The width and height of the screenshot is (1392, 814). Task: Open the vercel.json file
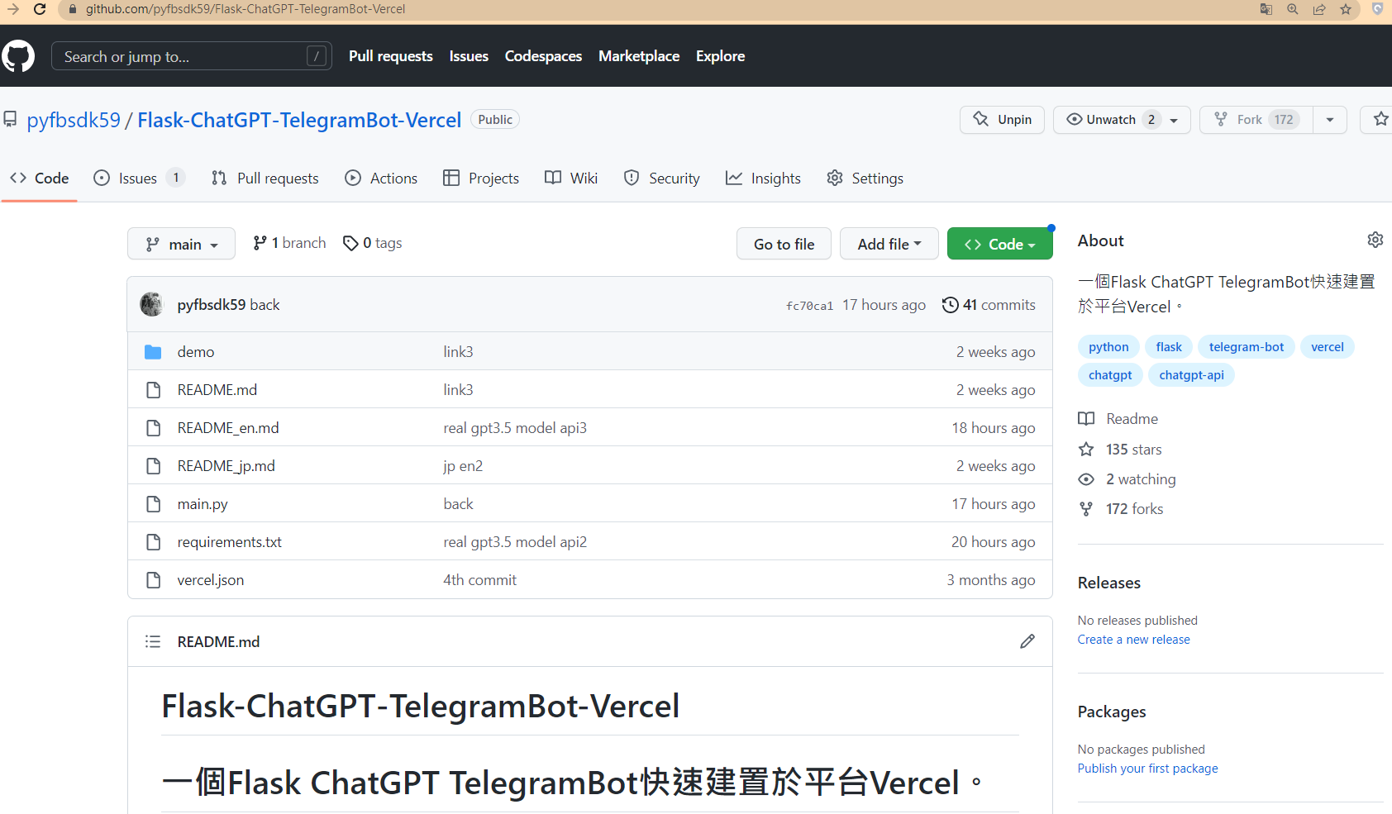coord(211,580)
